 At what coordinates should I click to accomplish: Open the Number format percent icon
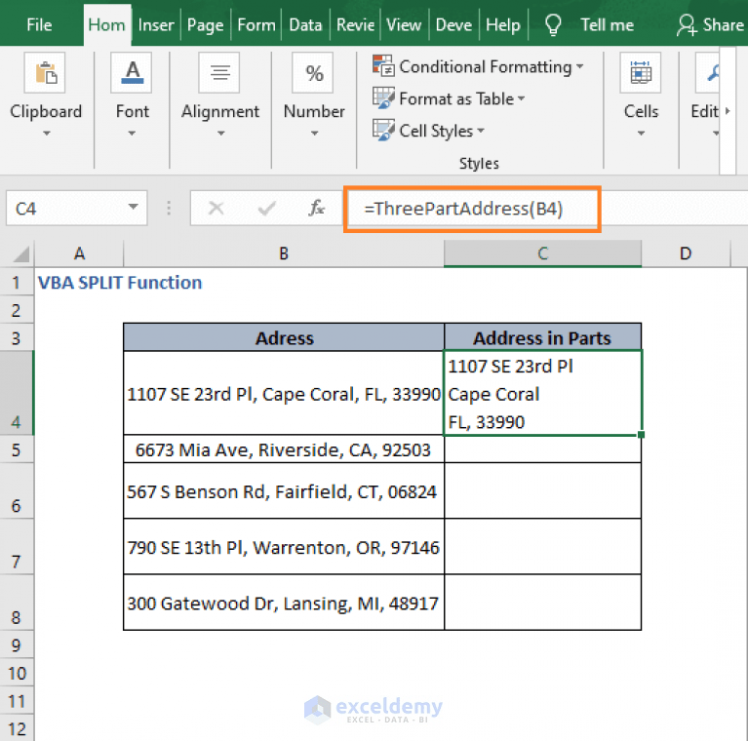tap(313, 72)
